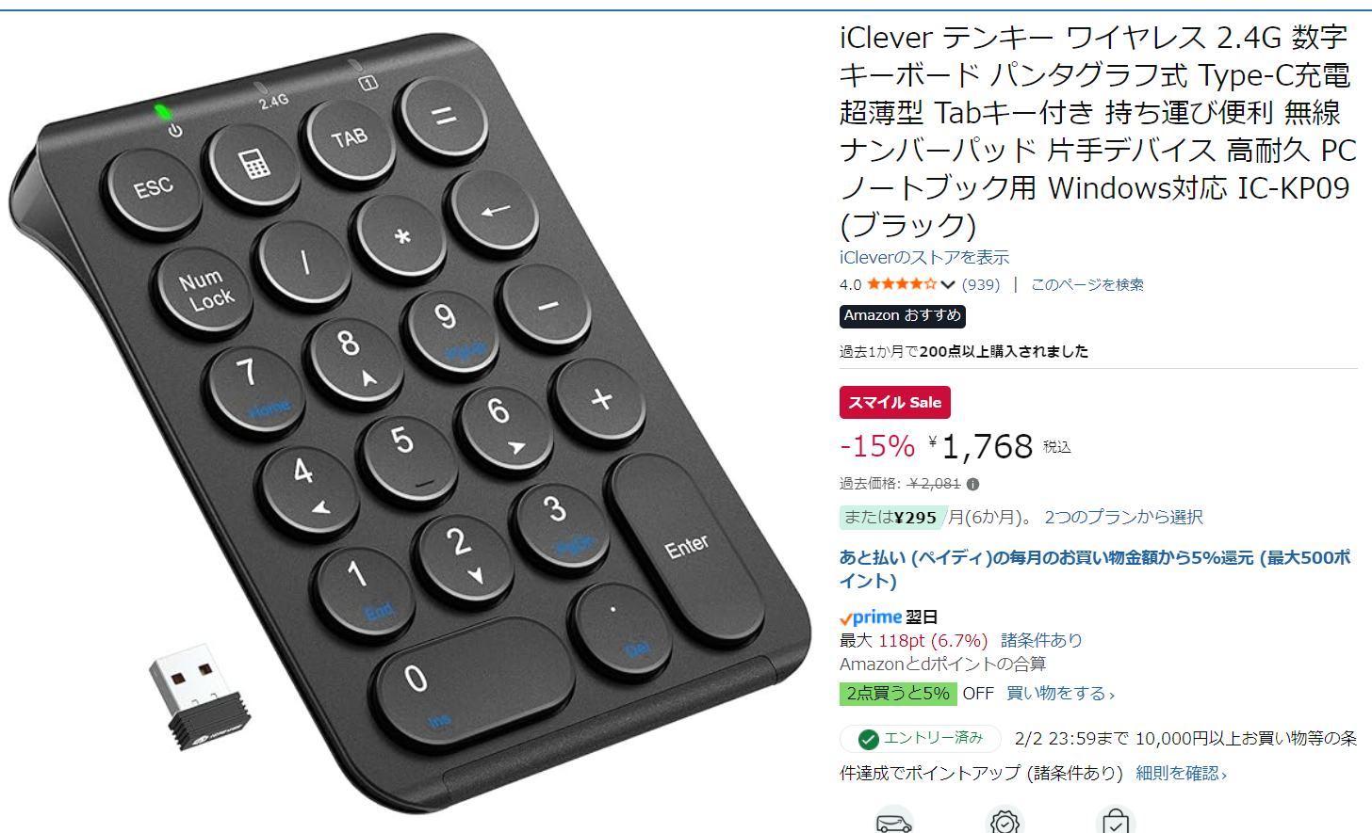Click the 諸条件あり points conditions link
The image size is (1372, 833).
[1041, 641]
